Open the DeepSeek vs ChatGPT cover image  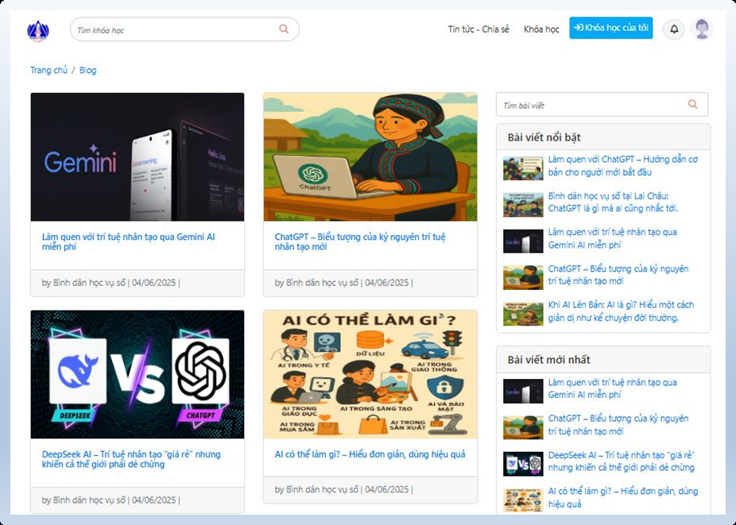pos(138,374)
